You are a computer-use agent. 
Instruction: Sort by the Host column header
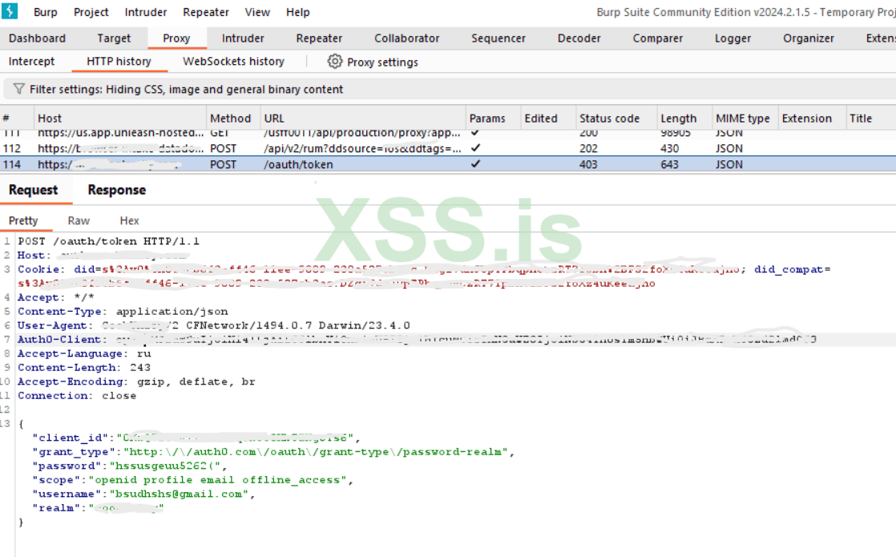tap(120, 119)
